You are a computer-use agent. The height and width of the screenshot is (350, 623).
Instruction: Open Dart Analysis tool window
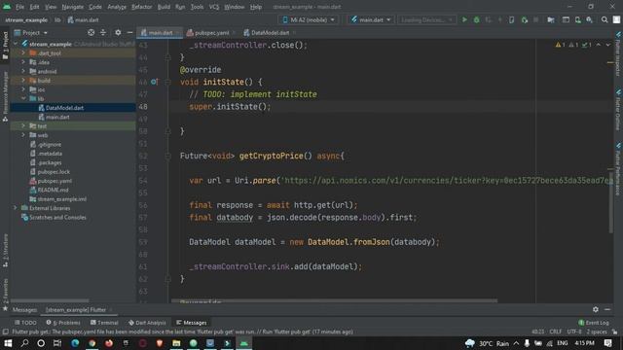[147, 323]
